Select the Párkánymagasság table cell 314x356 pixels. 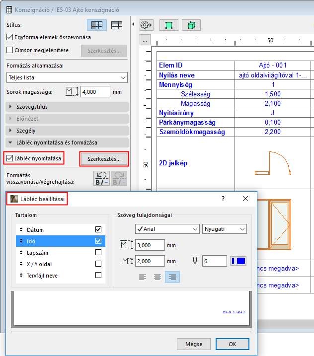pyautogui.click(x=196, y=122)
